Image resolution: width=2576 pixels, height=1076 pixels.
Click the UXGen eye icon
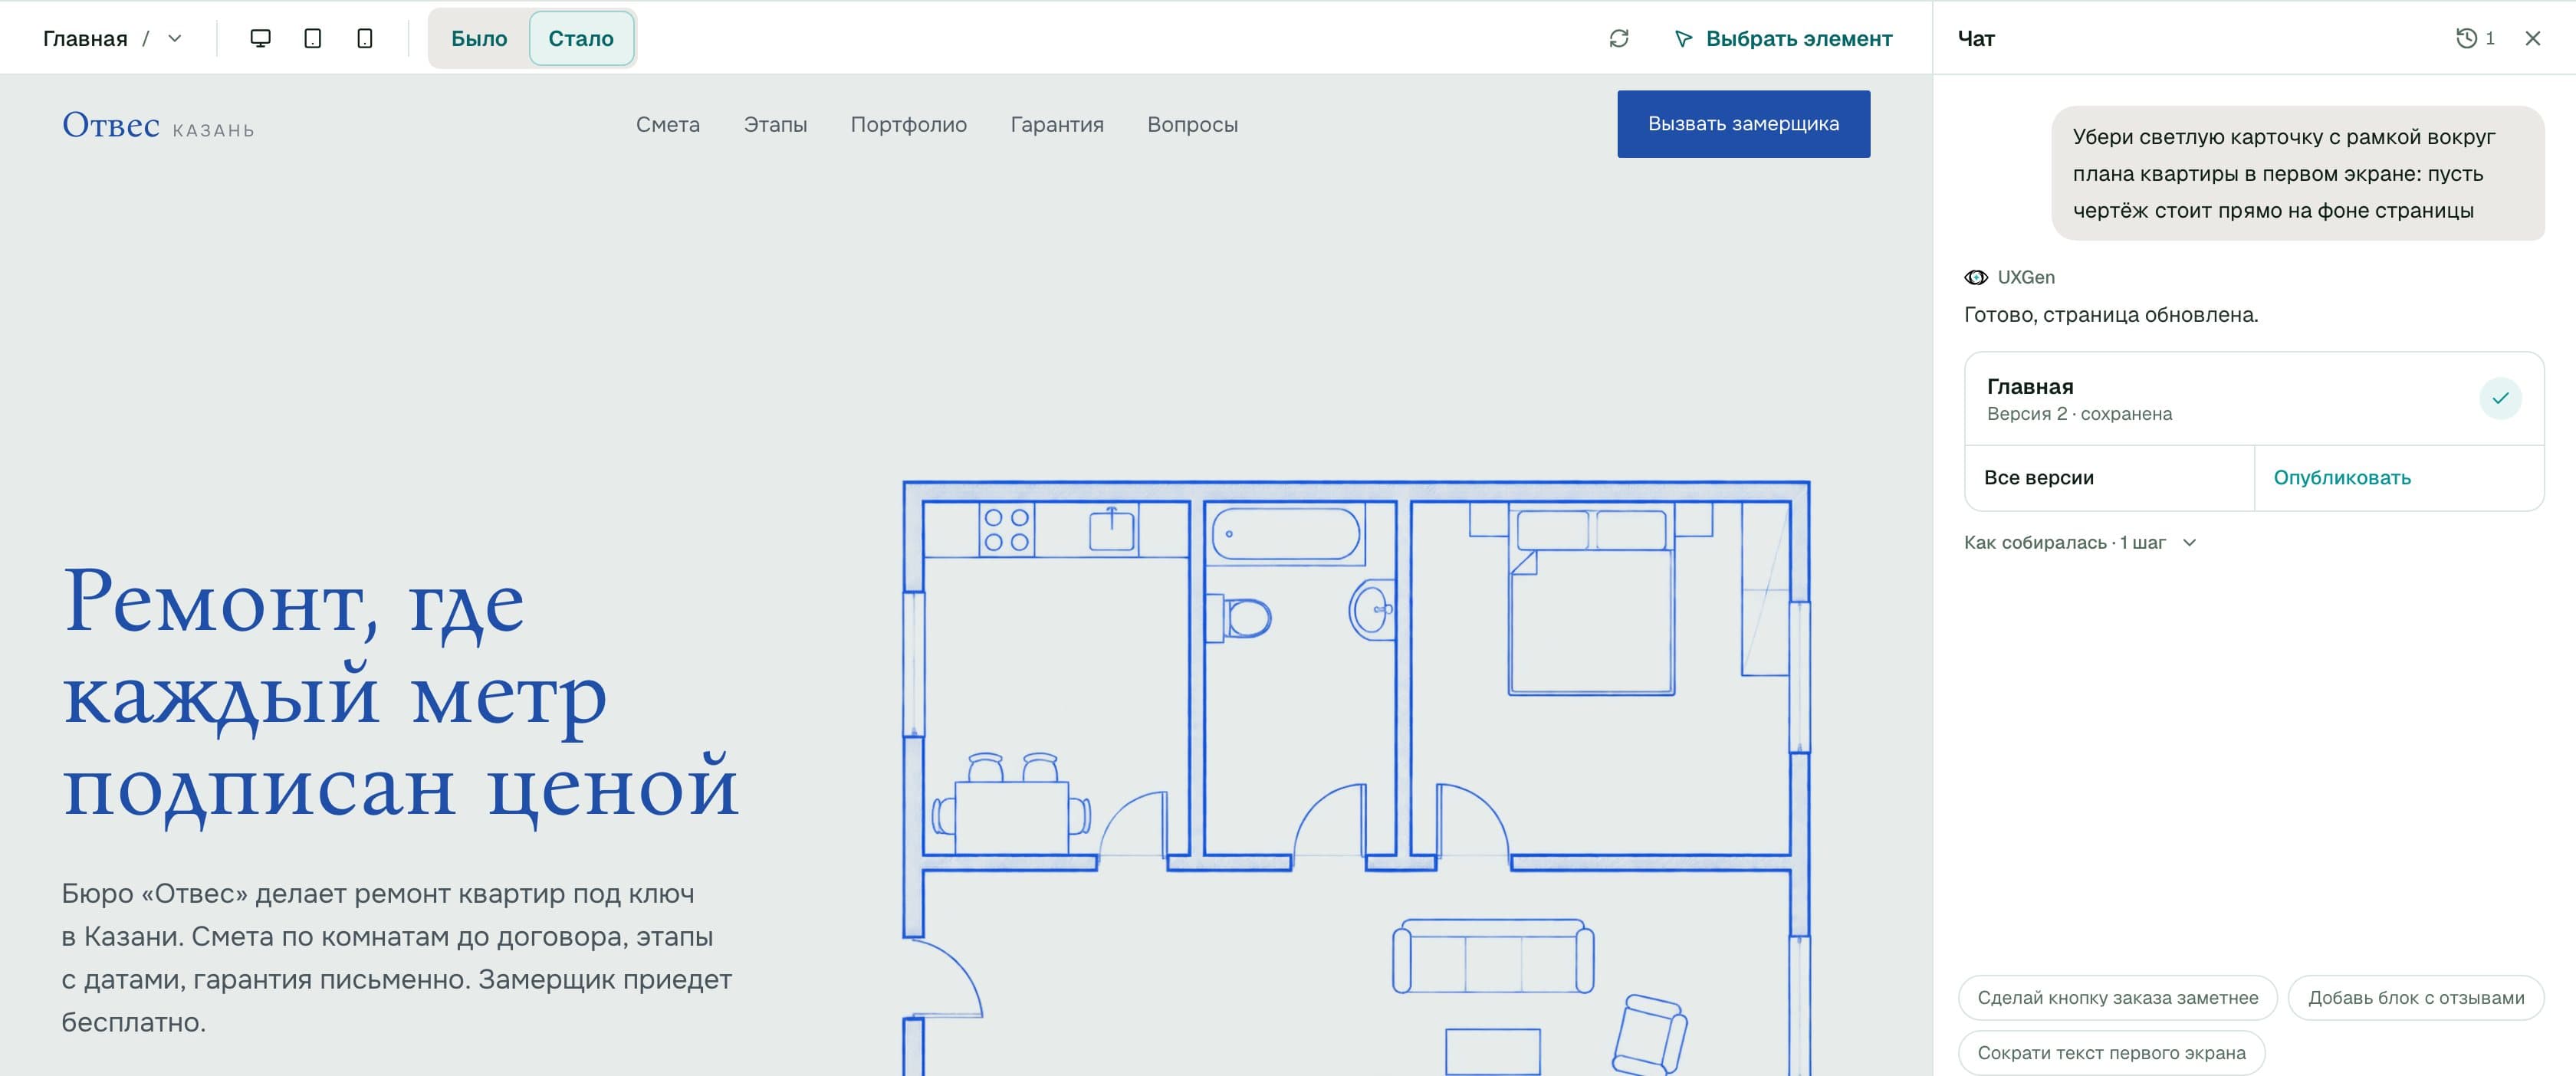(1975, 277)
